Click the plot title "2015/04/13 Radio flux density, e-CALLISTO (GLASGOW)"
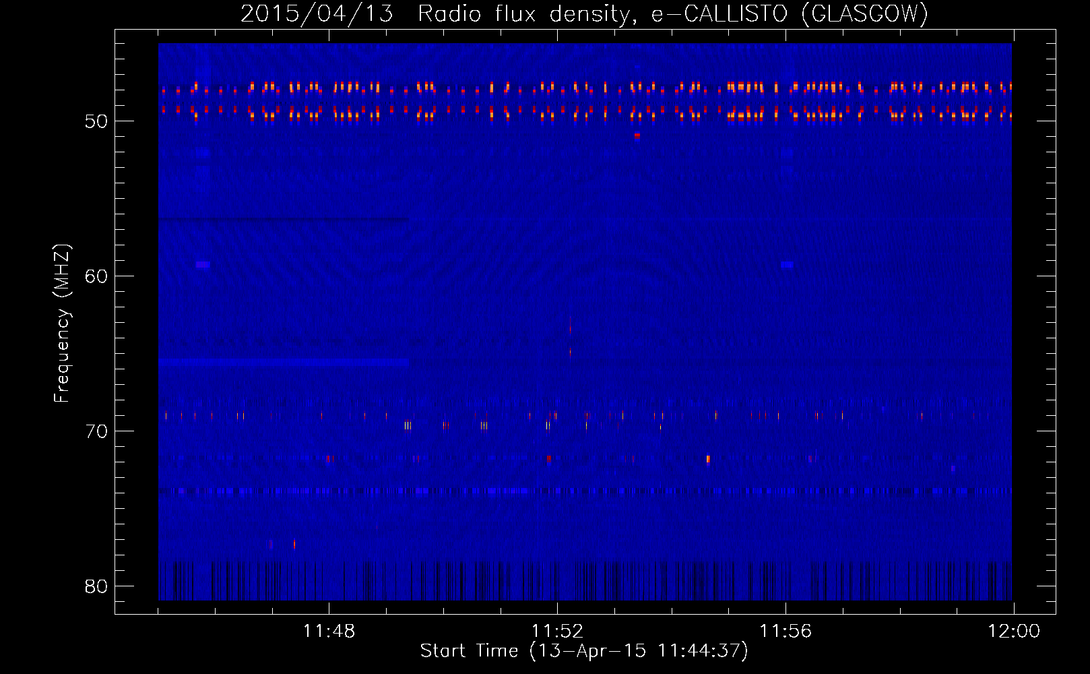 (584, 13)
